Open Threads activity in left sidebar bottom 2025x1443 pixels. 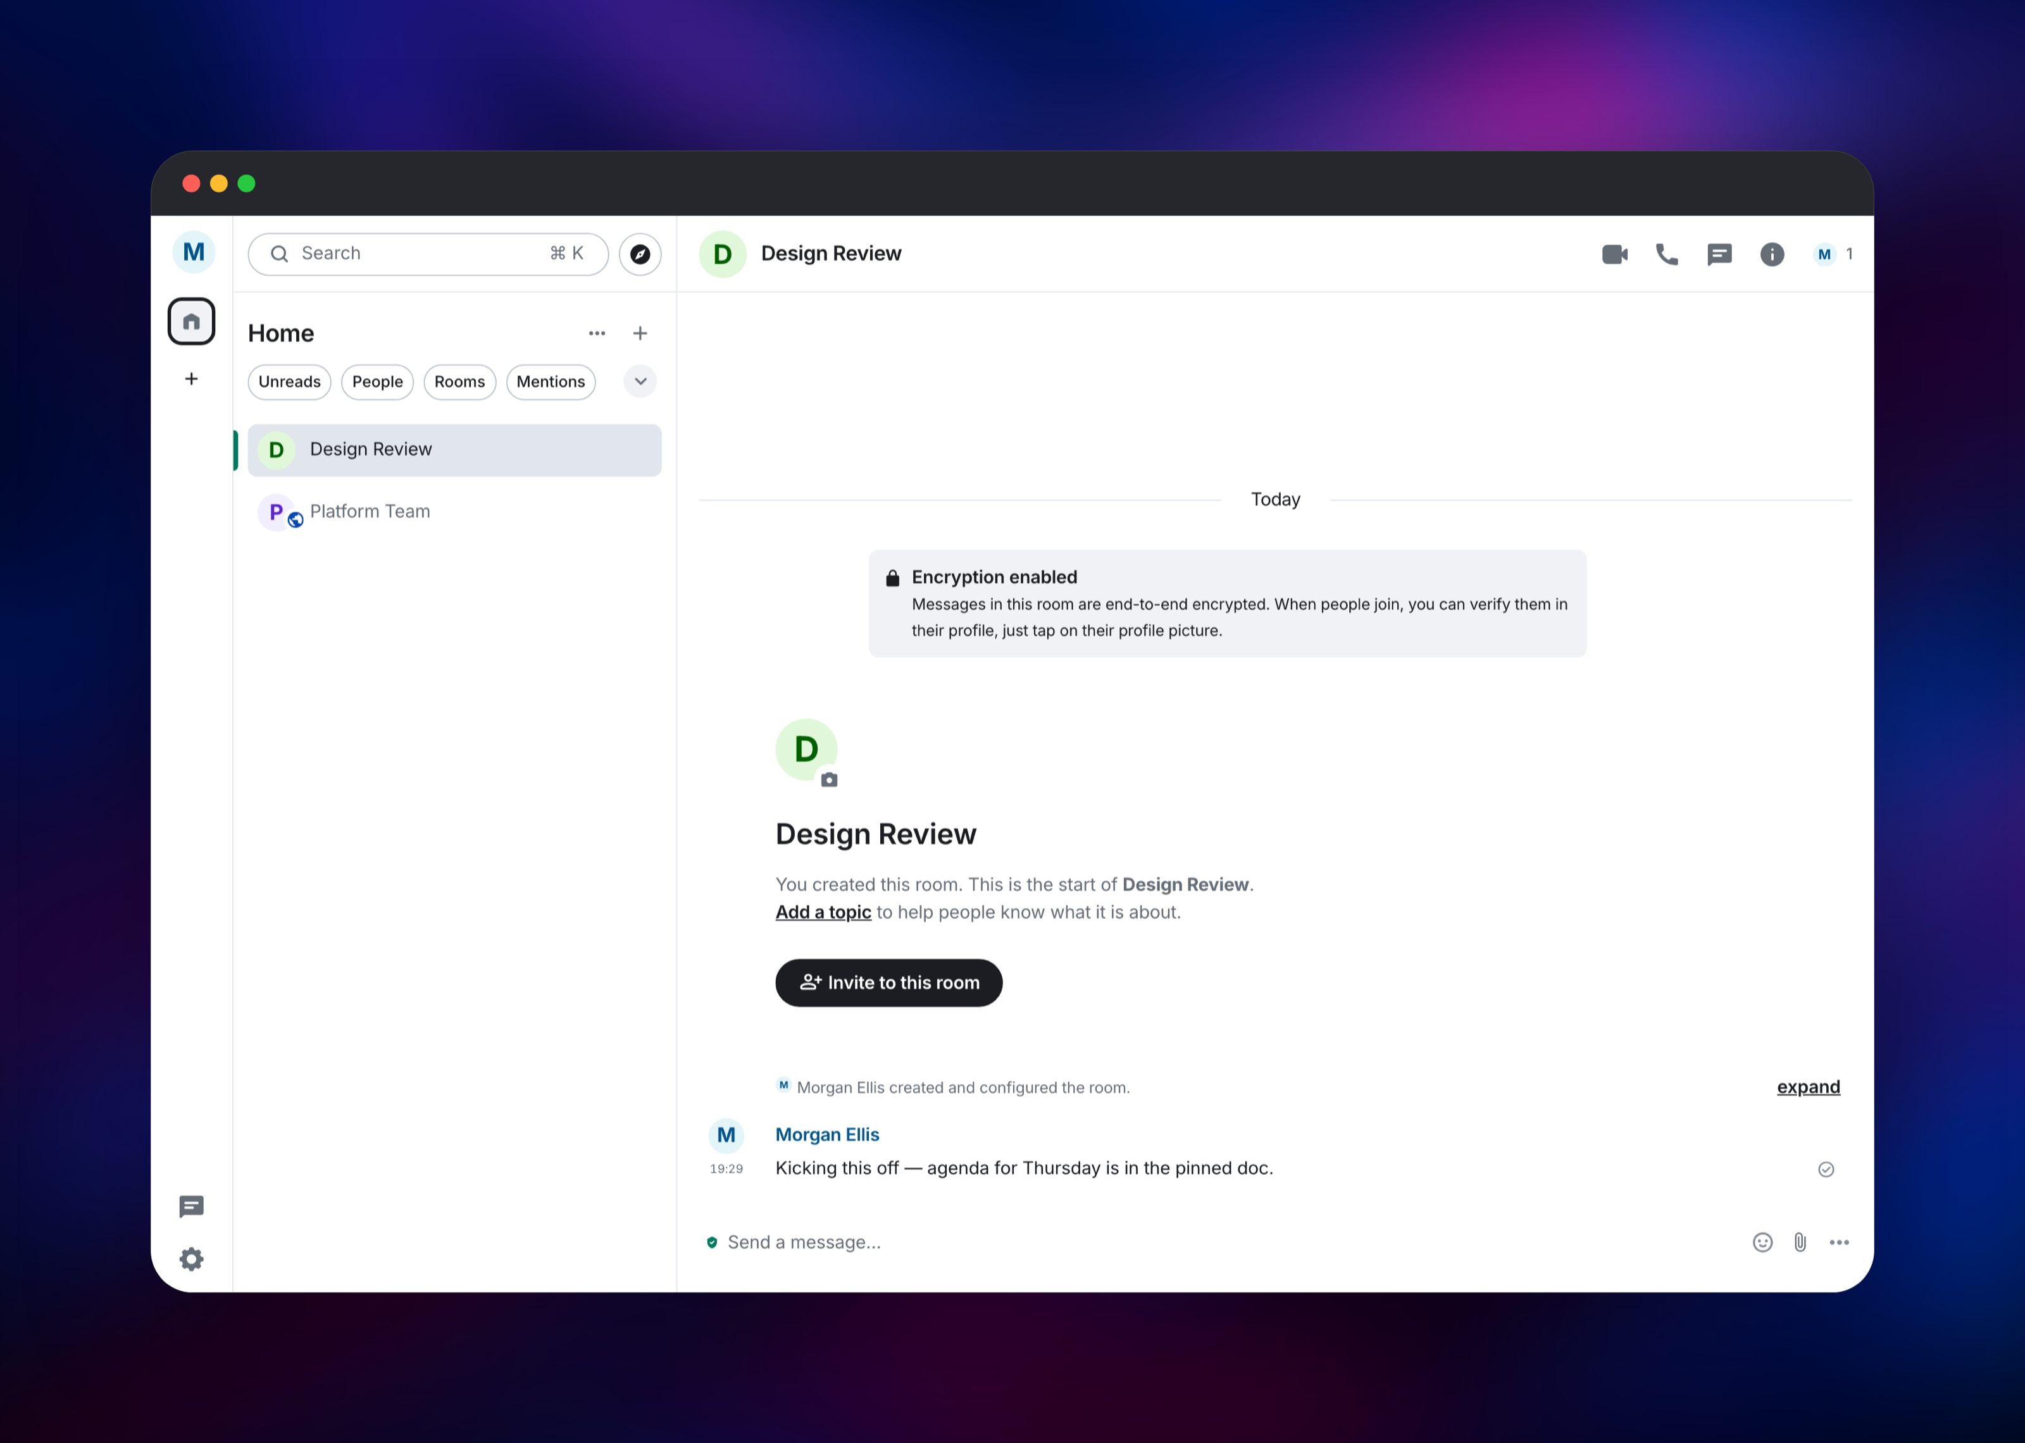coord(191,1206)
